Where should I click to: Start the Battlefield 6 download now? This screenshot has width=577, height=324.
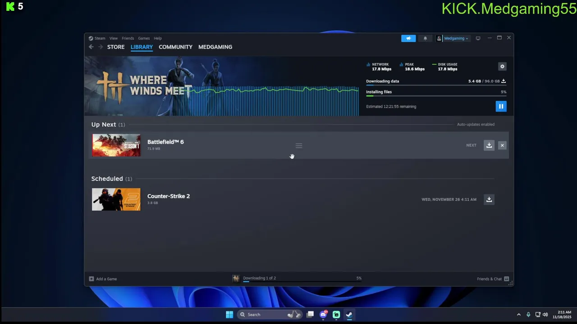pyautogui.click(x=489, y=145)
